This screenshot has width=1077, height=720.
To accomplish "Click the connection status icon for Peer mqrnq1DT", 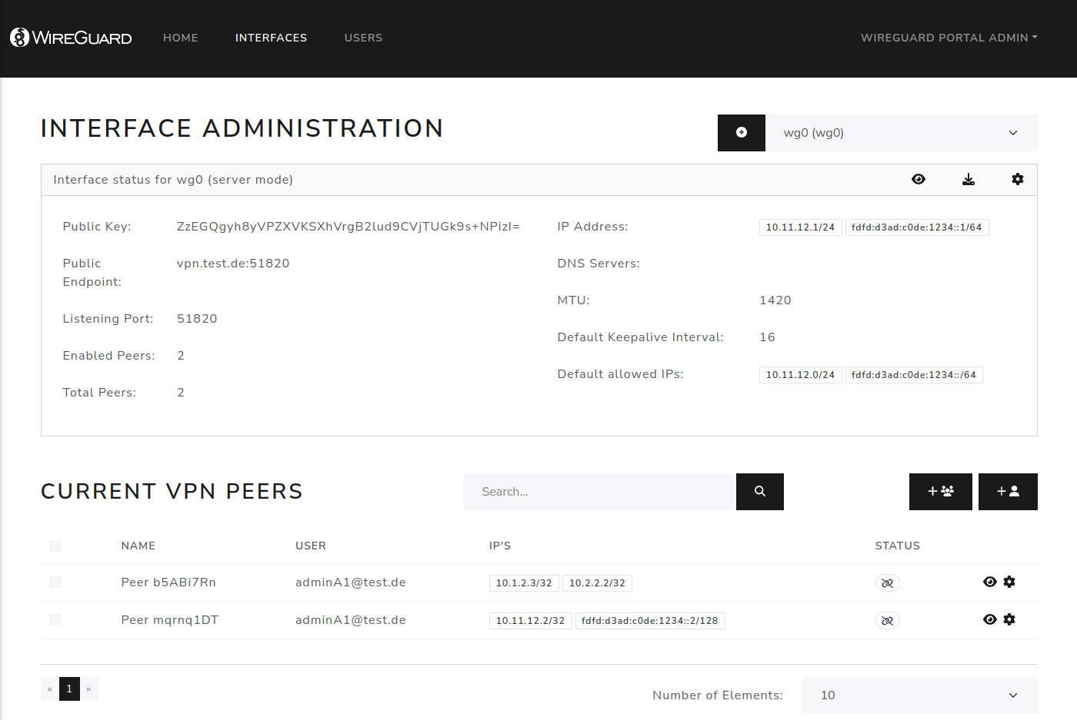I will (x=888, y=620).
